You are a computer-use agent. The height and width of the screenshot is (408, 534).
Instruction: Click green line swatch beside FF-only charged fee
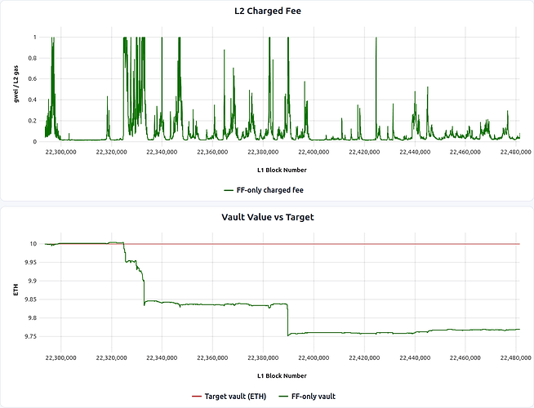click(229, 190)
